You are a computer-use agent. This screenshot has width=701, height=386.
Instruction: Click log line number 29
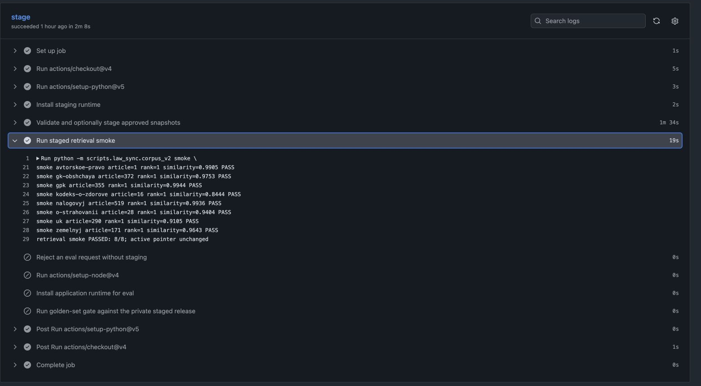pos(26,239)
